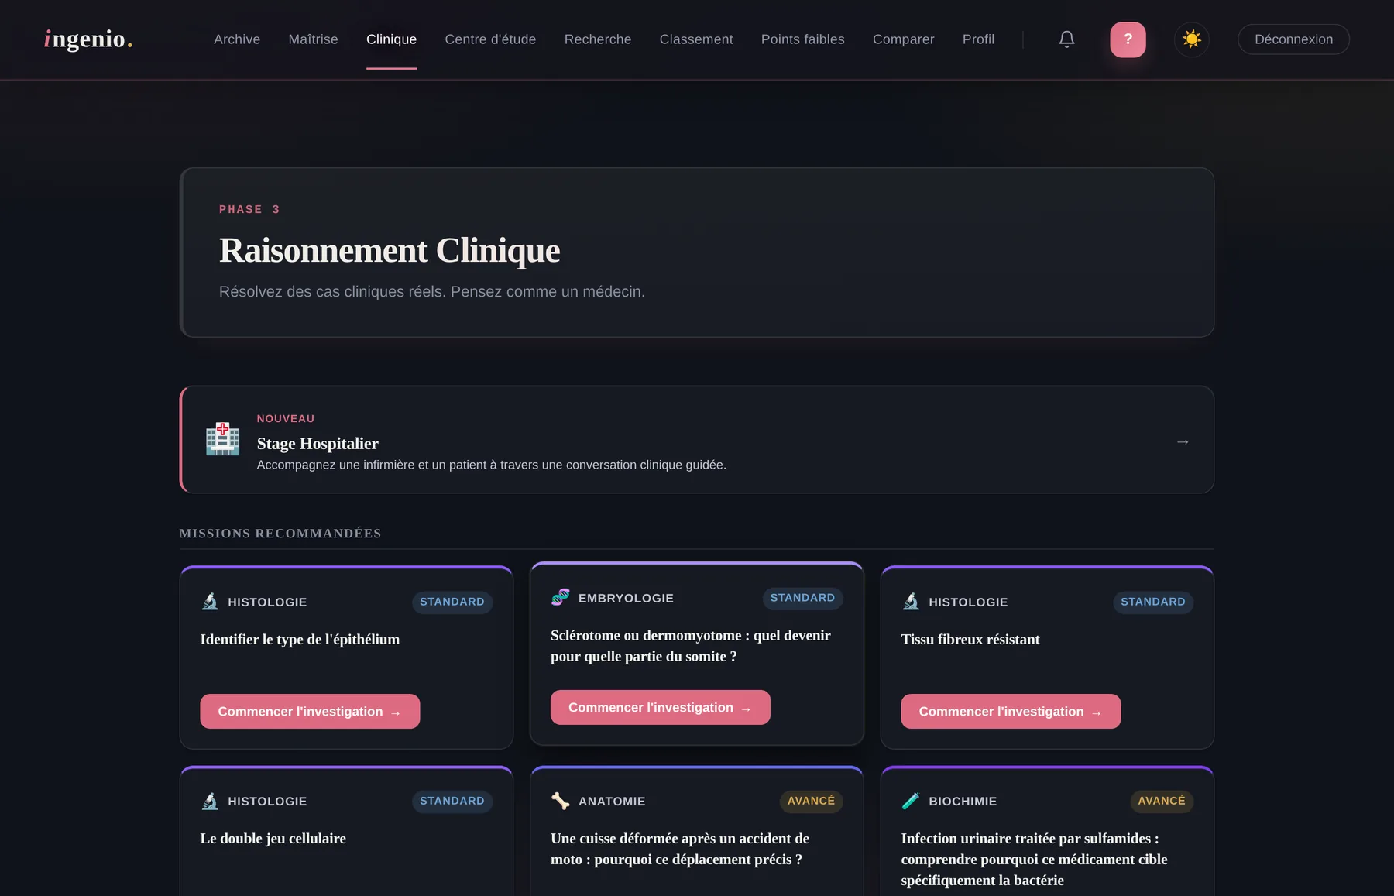Navigate to Points faibles
This screenshot has height=896, width=1394.
point(803,39)
